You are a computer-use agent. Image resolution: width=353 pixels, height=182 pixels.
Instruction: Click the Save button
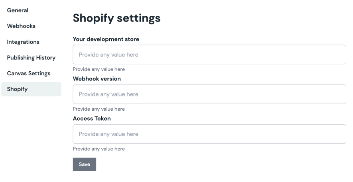[x=84, y=164]
